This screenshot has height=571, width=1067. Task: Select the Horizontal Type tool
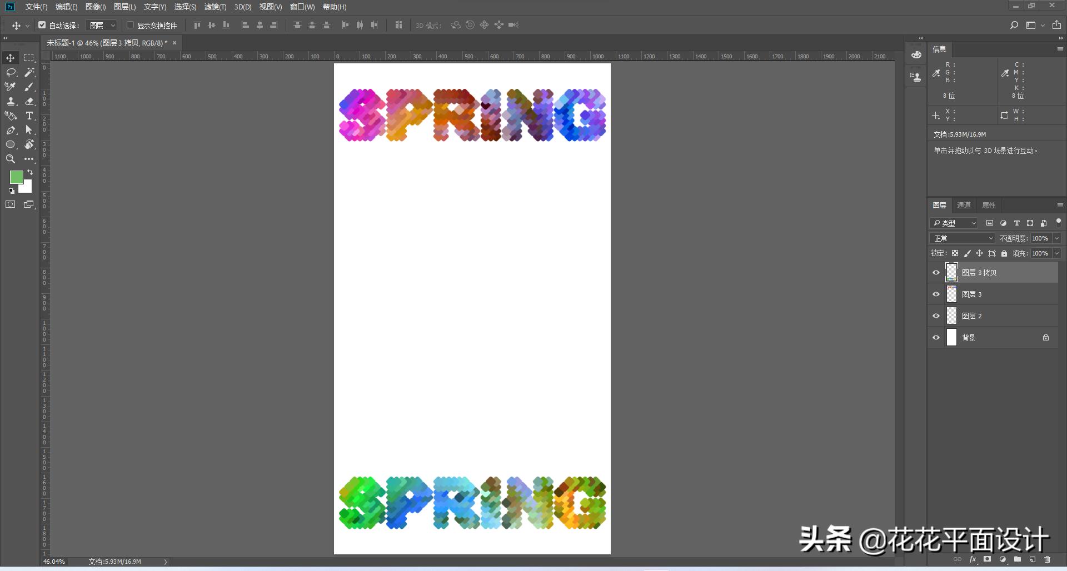(x=29, y=116)
